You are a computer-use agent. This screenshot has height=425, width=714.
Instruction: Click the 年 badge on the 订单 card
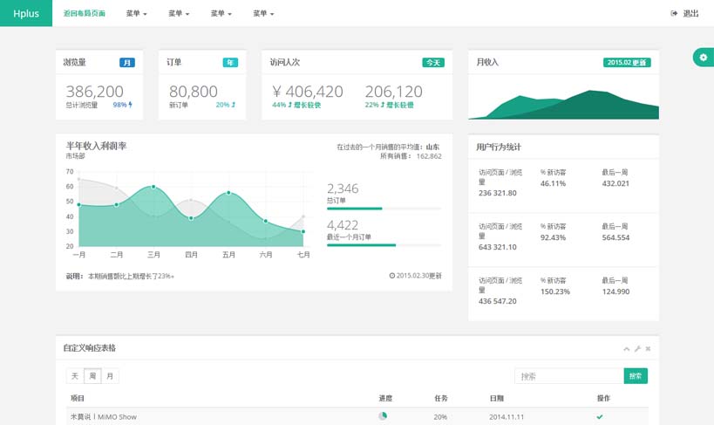click(230, 63)
